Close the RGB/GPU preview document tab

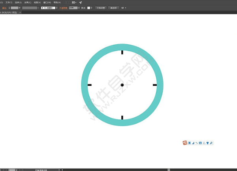pos(20,13)
